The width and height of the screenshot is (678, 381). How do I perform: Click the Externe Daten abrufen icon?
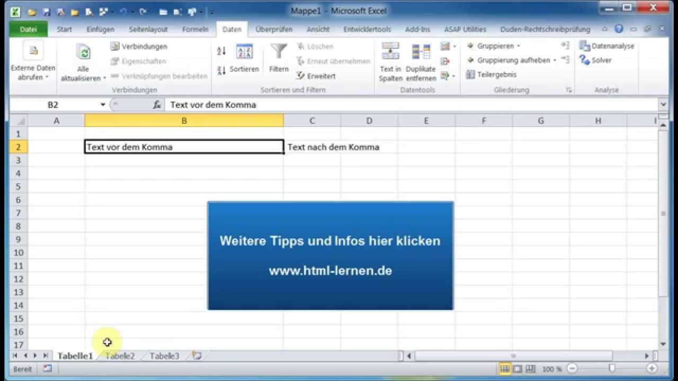tap(33, 51)
